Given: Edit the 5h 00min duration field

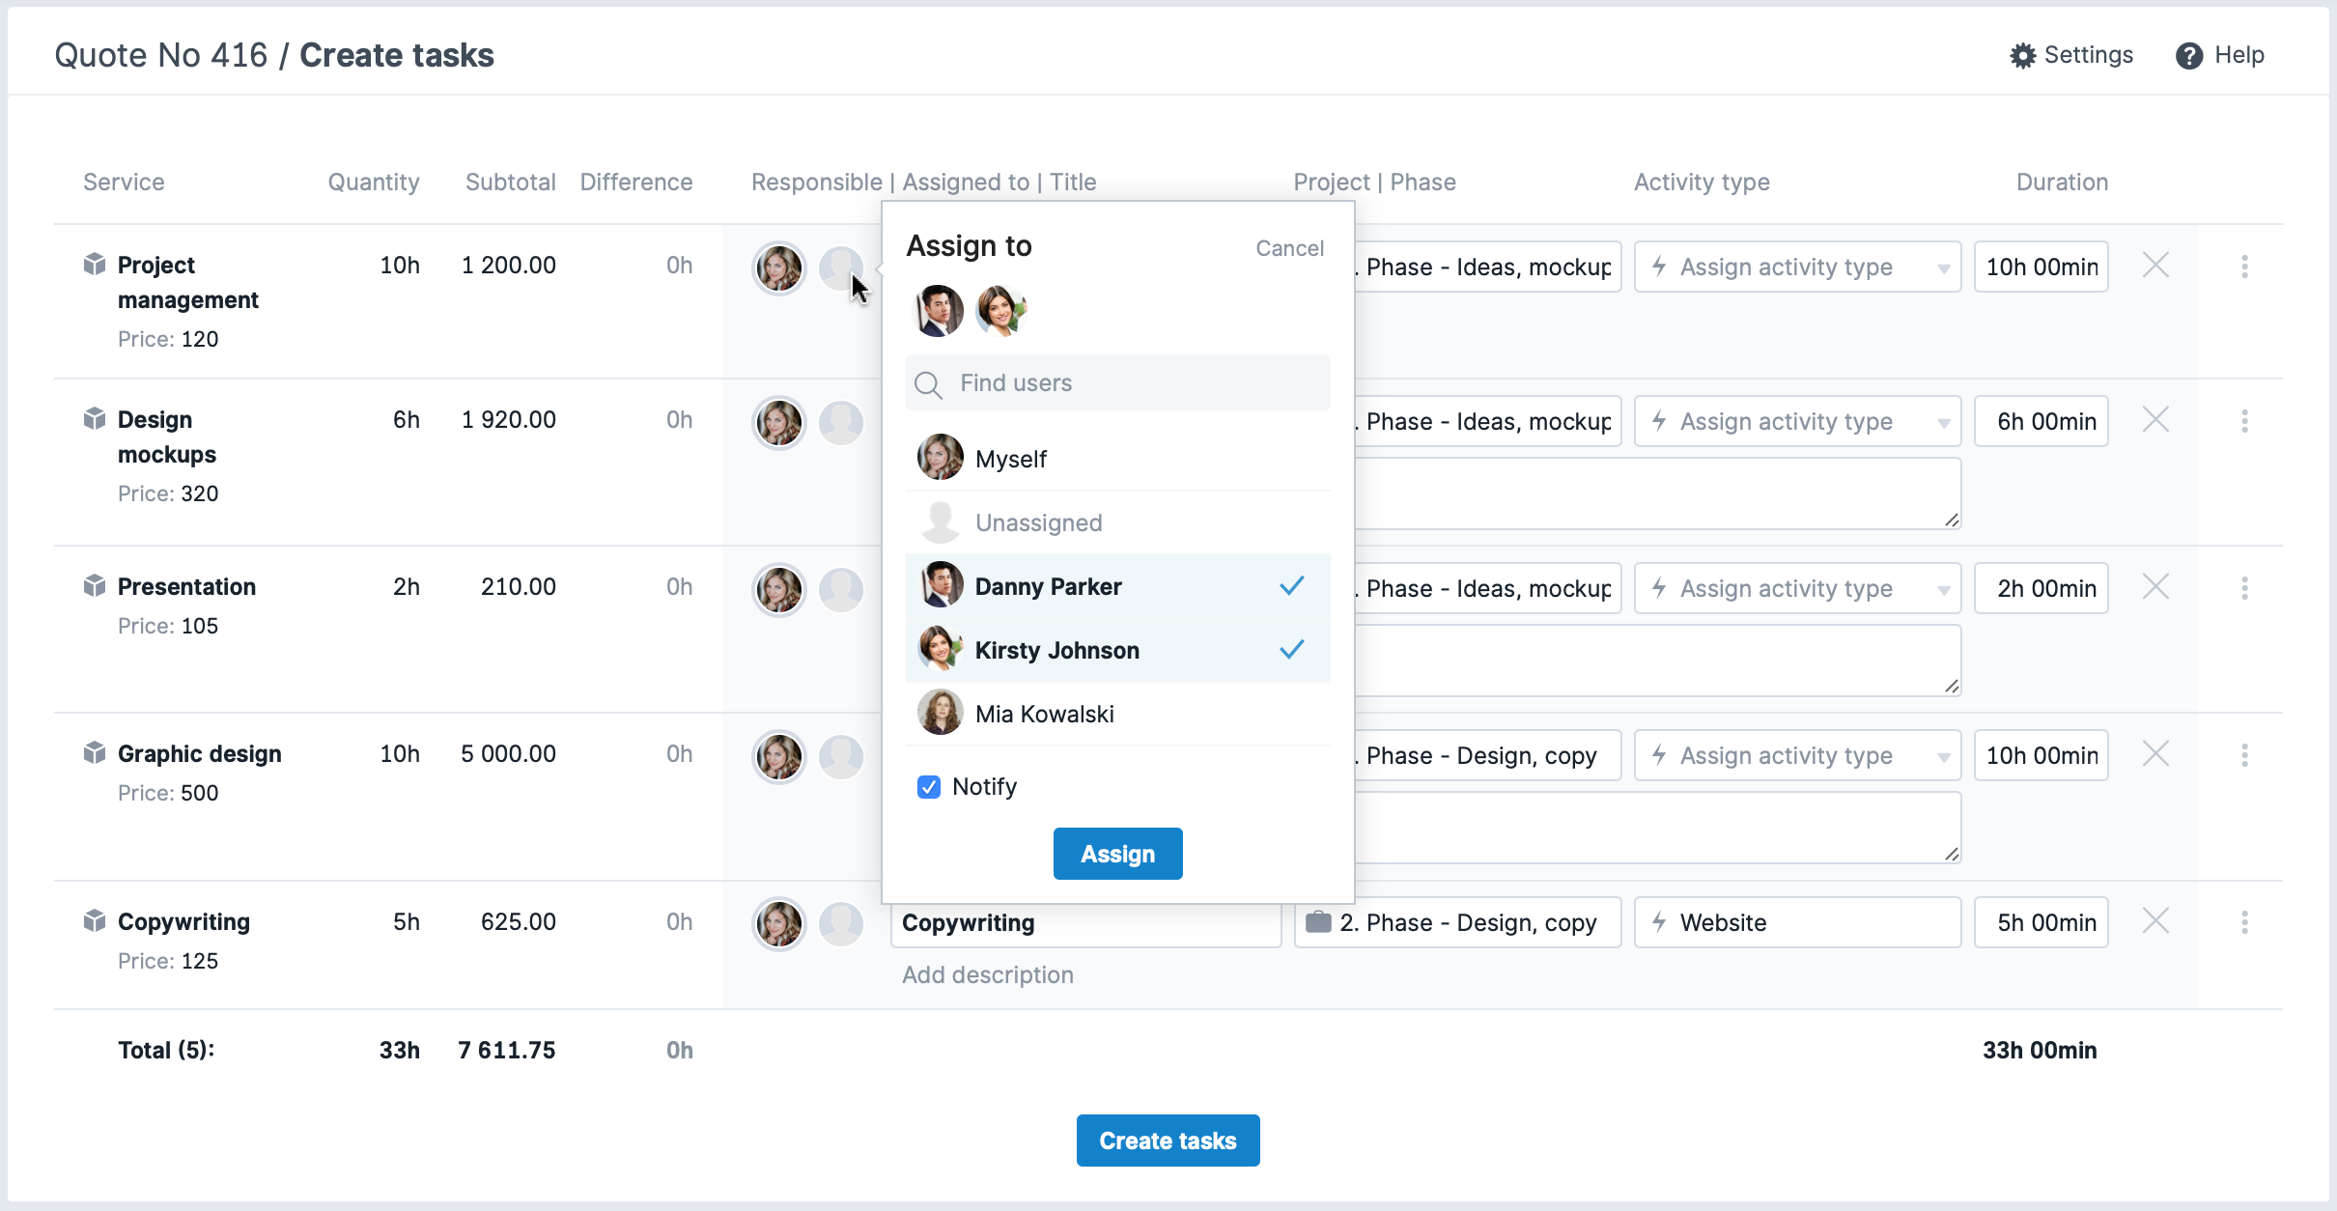Looking at the screenshot, I should tap(2041, 922).
